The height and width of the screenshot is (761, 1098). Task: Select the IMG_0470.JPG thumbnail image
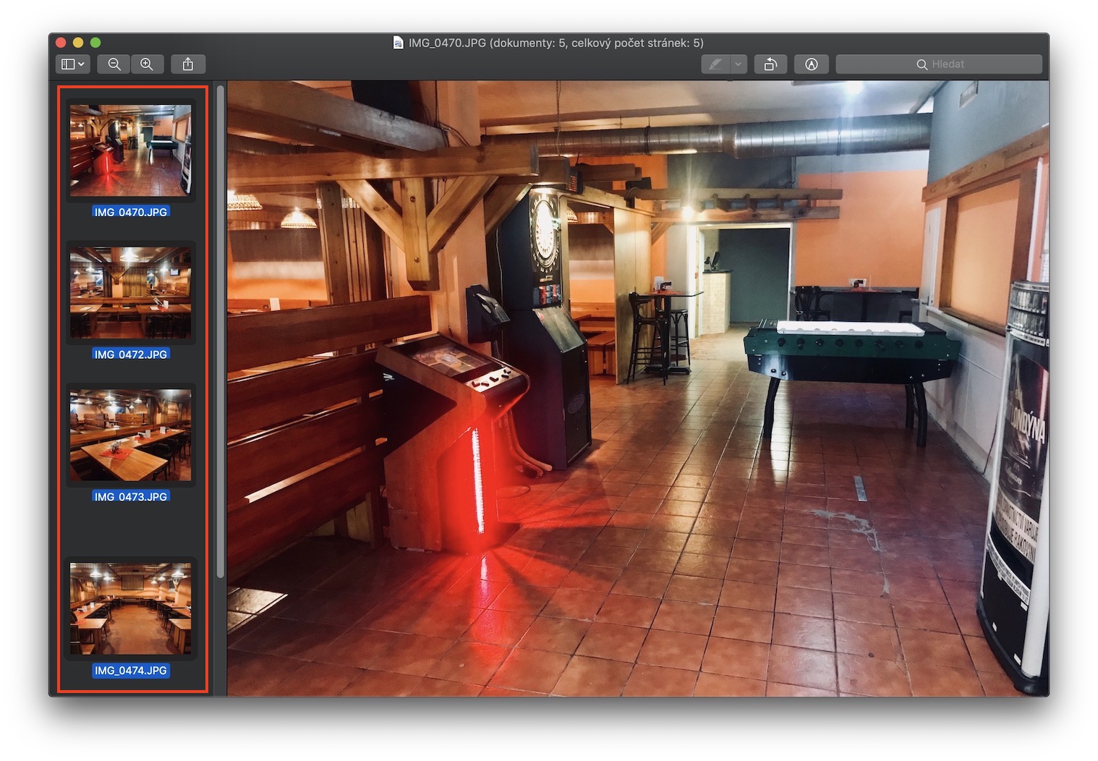(131, 150)
